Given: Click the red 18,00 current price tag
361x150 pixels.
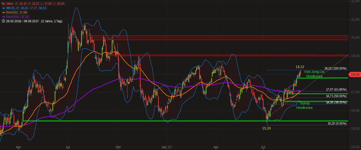Looking at the screenshot, I should coord(354,74).
